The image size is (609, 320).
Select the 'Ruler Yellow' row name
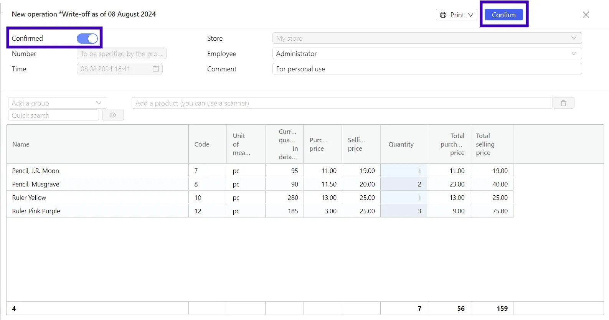pos(29,198)
